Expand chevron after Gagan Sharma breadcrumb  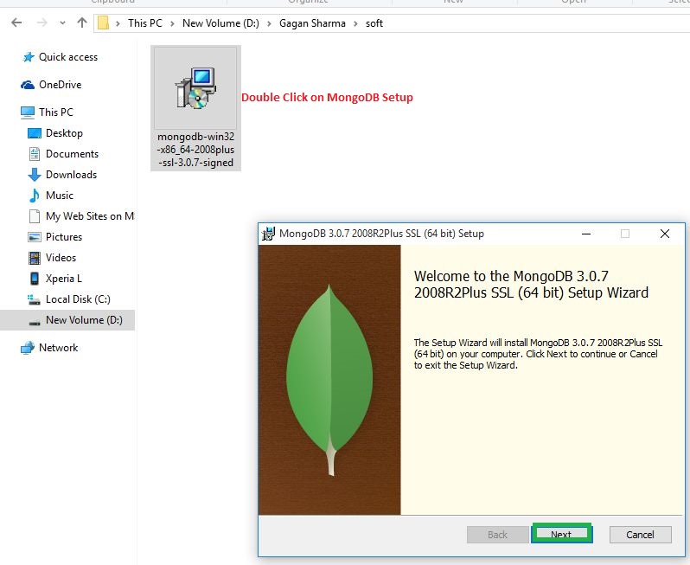coord(355,23)
